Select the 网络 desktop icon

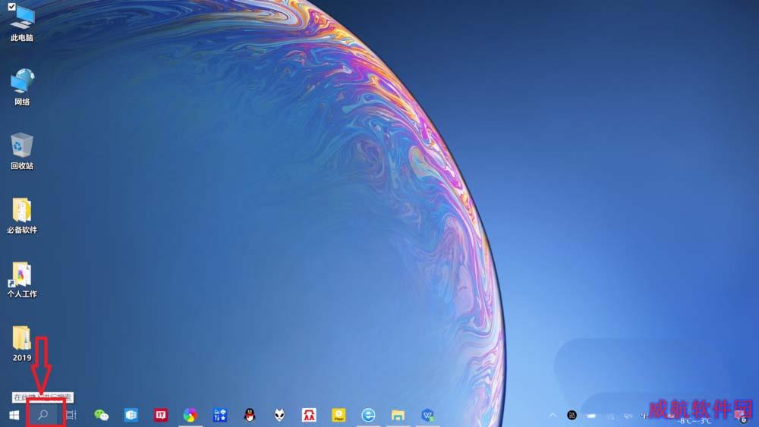pyautogui.click(x=22, y=87)
